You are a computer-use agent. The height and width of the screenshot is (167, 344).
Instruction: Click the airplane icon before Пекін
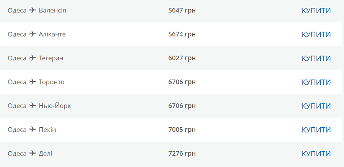coord(32,129)
